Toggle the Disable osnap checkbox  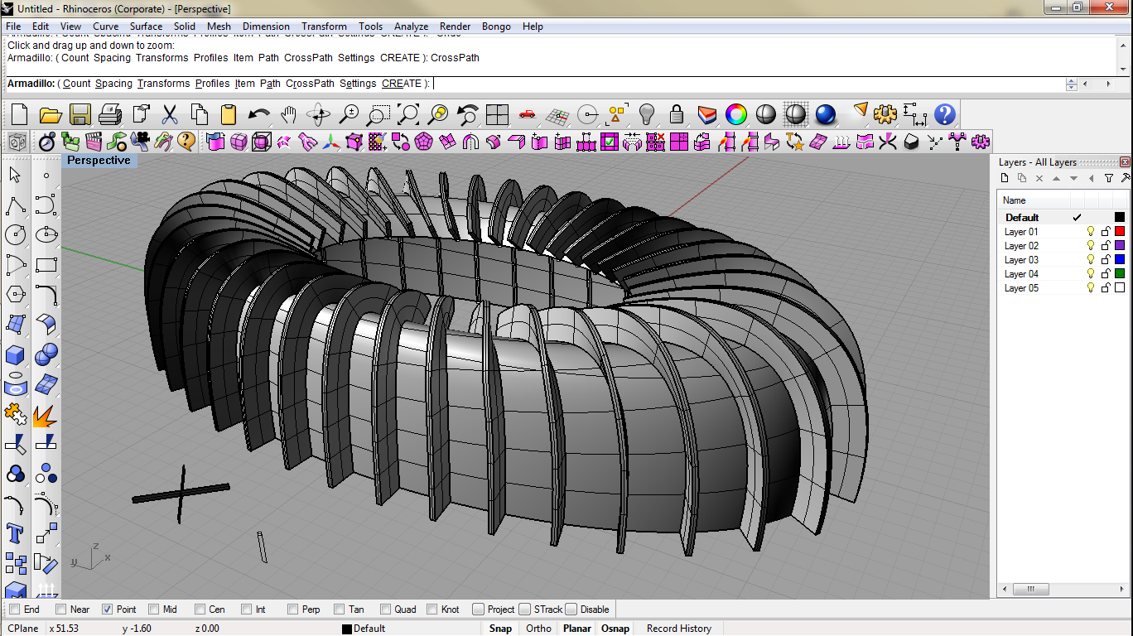tap(571, 609)
